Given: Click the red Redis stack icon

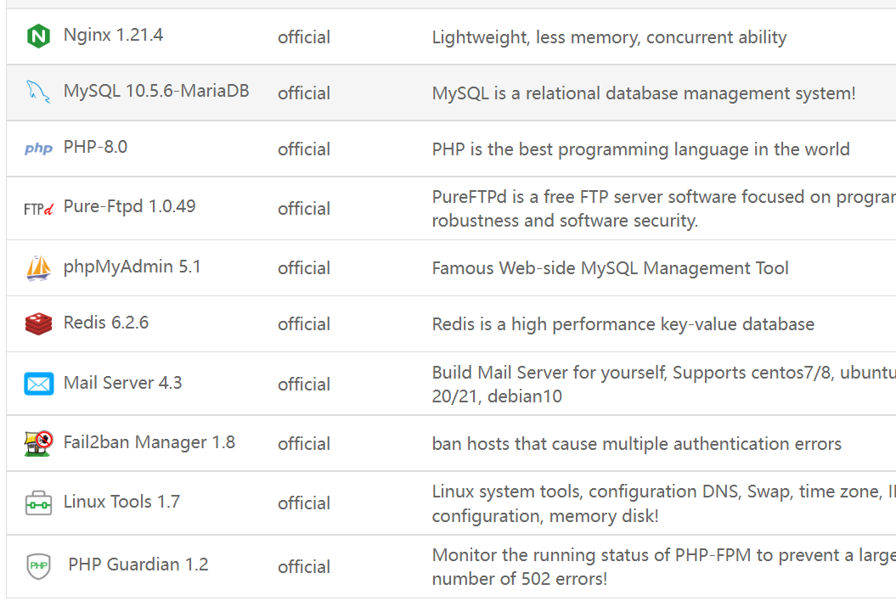Looking at the screenshot, I should [x=38, y=323].
